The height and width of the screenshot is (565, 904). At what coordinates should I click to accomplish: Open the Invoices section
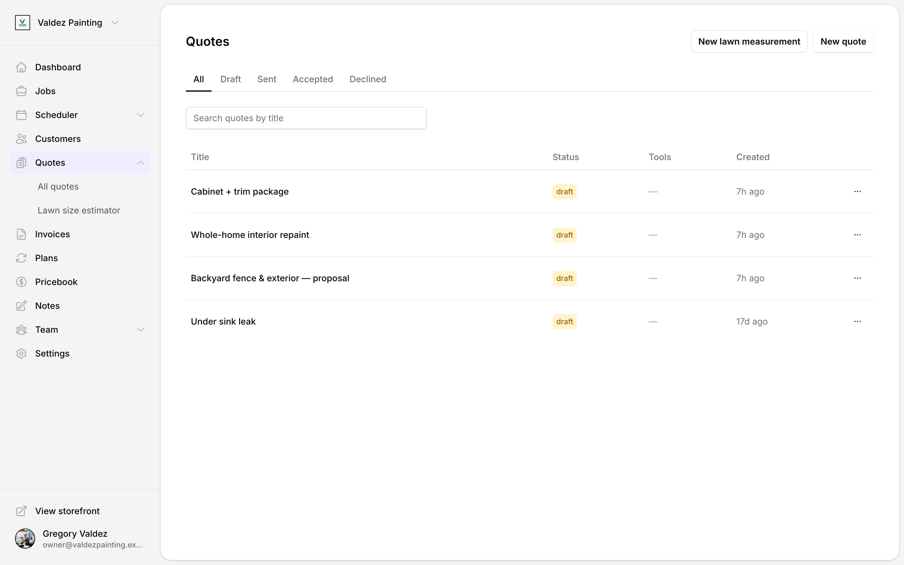(x=80, y=234)
